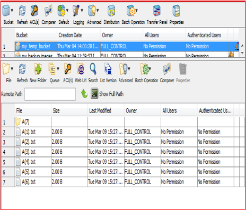
Task: Expand file Batch Operation dropdown arrow
Action: (x=150, y=68)
